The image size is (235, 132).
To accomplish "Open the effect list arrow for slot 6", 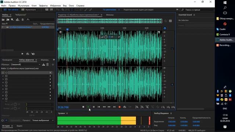I will [50, 89].
